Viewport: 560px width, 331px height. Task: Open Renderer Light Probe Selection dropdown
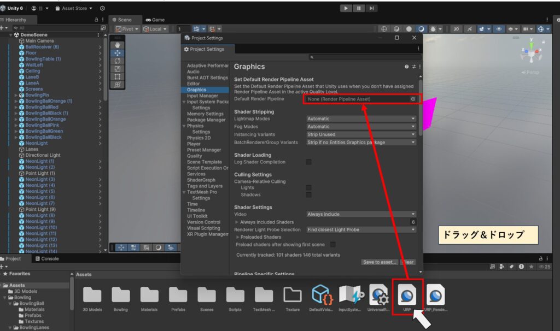tap(361, 229)
